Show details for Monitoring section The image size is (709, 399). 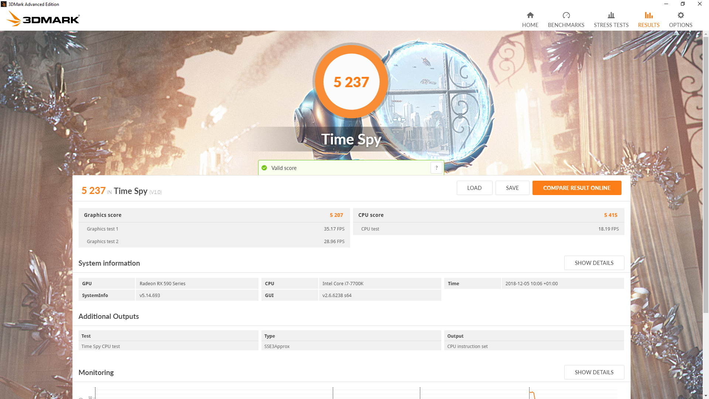594,372
